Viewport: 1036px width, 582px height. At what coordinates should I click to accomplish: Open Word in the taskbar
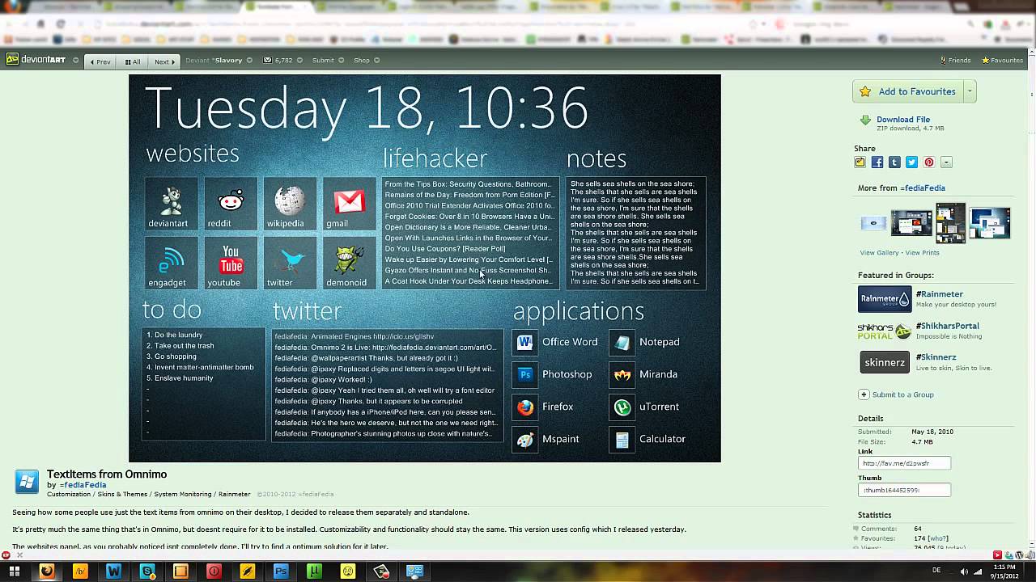113,571
